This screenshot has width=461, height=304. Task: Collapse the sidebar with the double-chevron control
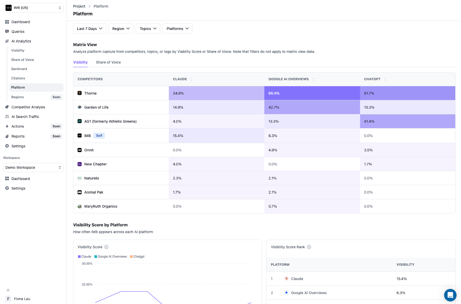8,290
